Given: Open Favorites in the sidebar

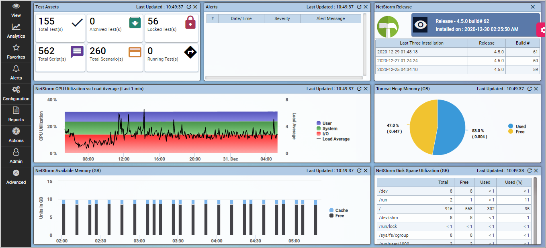Looking at the screenshot, I should 16,52.
